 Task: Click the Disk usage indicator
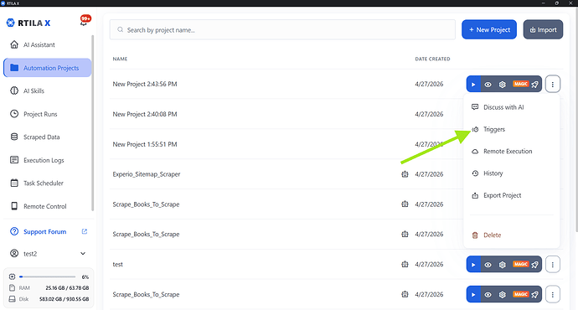click(49, 299)
